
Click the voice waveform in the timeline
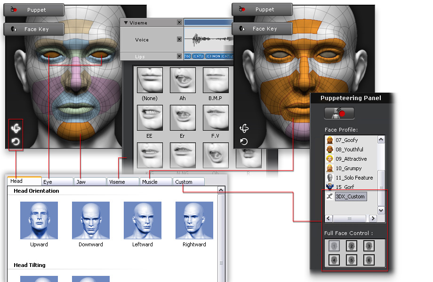[x=208, y=39]
